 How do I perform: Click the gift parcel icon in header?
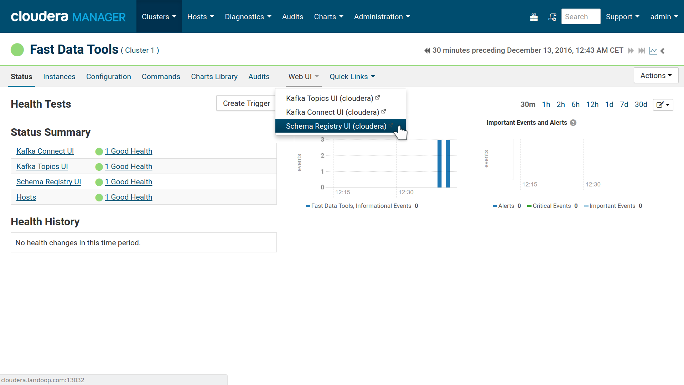534,17
